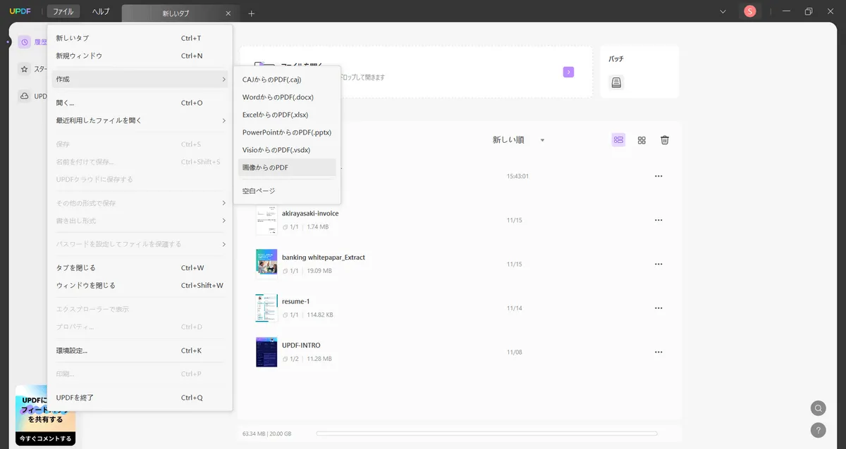The width and height of the screenshot is (846, 449).
Task: Open more options for 15:43:01 file
Action: point(658,176)
